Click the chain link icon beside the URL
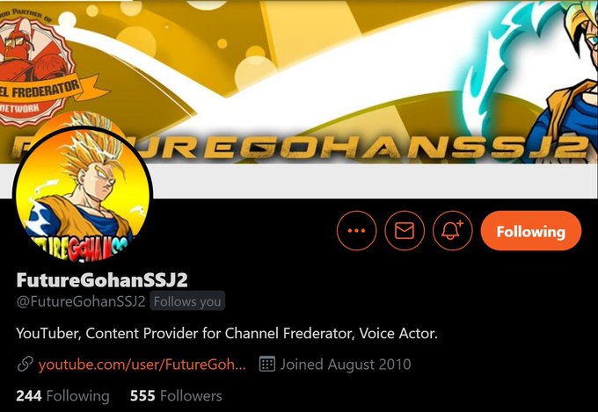This screenshot has height=412, width=598. pos(26,364)
